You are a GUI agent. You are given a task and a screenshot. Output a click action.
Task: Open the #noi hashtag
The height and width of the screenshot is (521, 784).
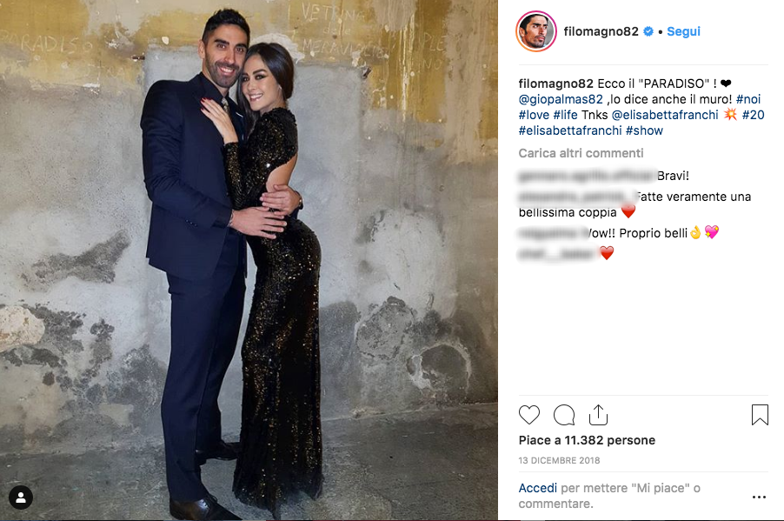point(748,99)
